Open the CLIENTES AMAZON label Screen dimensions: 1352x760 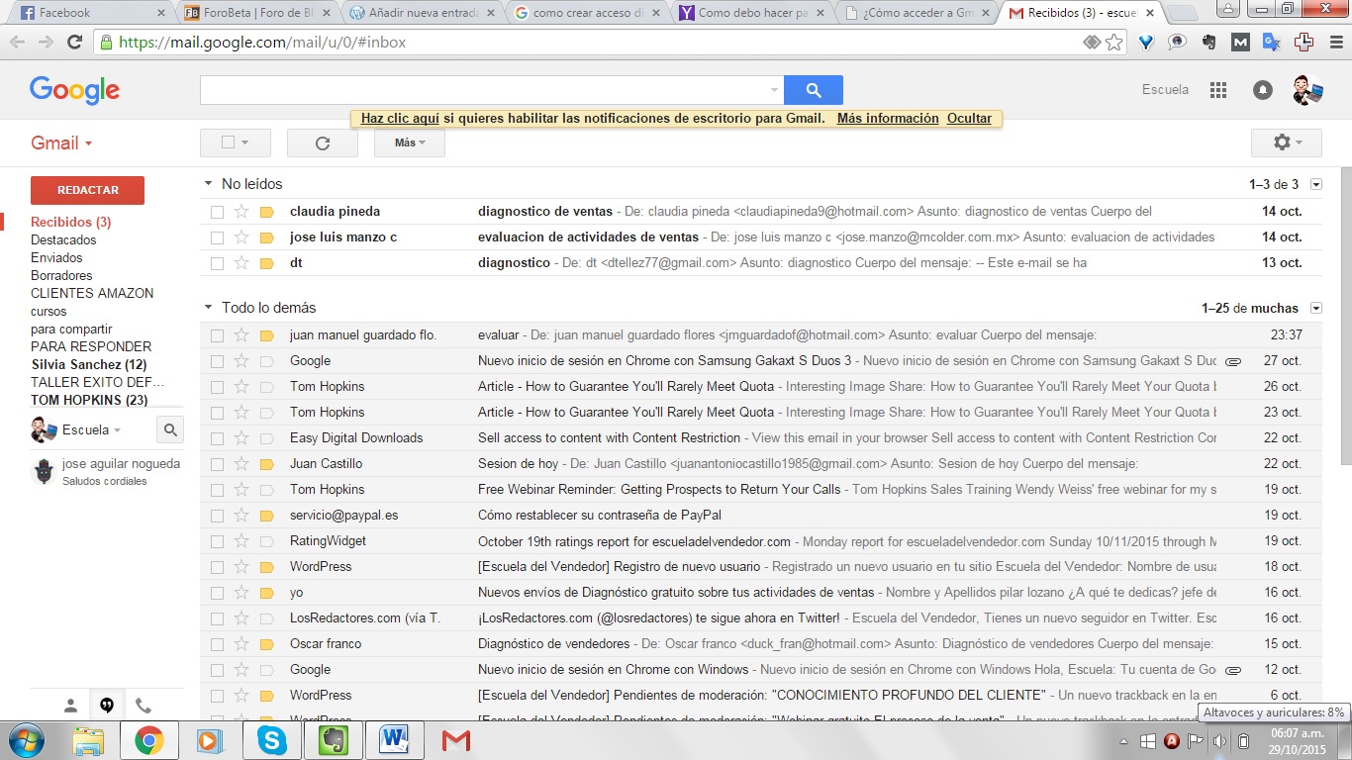point(92,293)
